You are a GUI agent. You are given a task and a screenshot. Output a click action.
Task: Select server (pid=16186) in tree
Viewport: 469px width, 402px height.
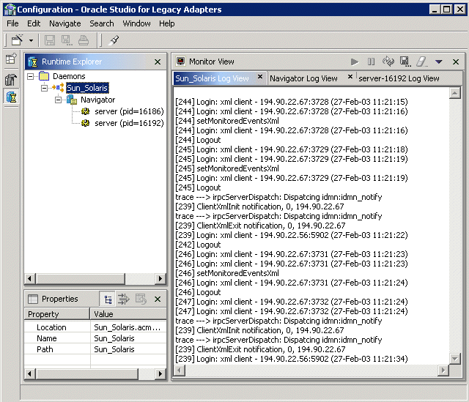coord(129,111)
